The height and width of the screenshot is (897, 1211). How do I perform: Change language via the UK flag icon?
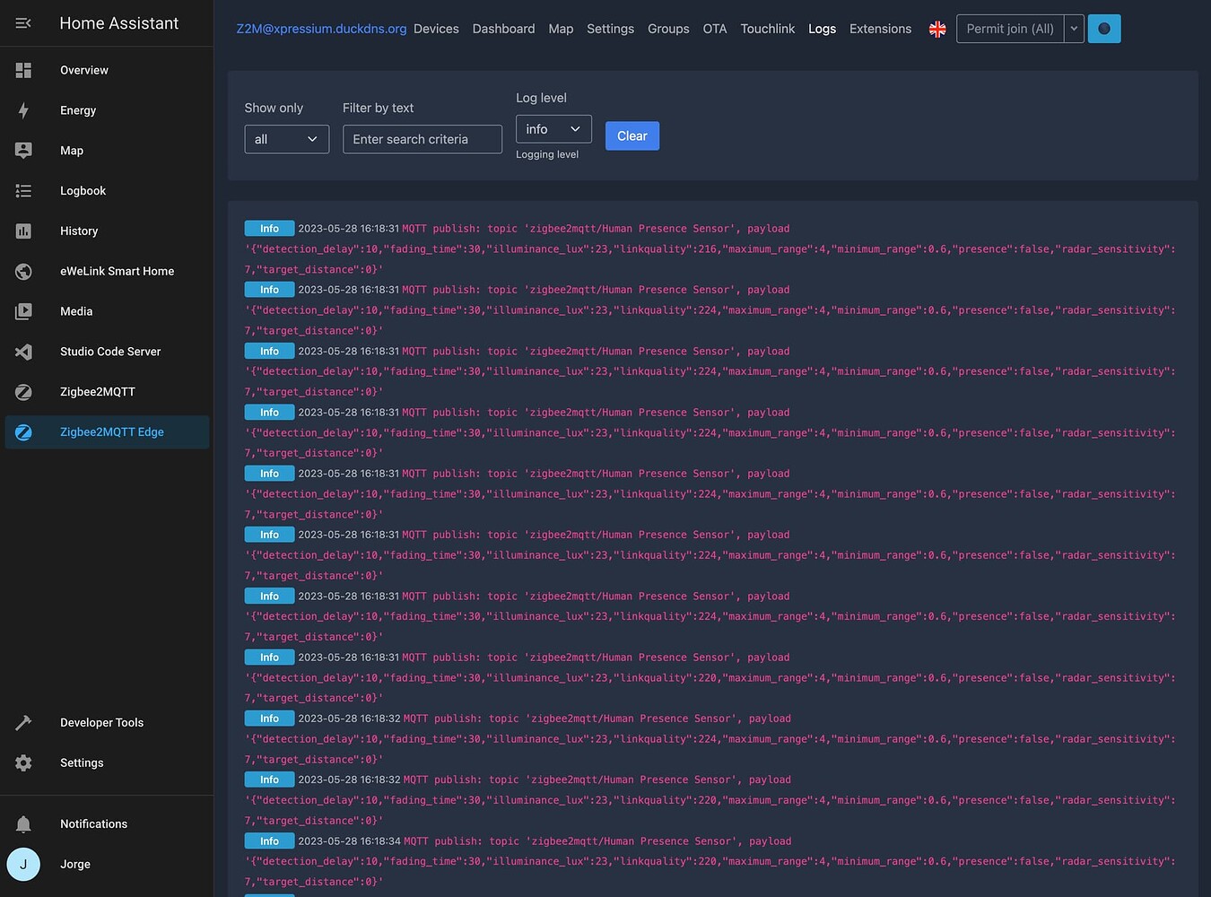[x=937, y=29]
